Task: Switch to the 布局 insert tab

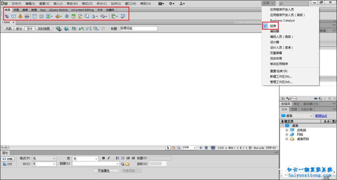Action: [16, 10]
